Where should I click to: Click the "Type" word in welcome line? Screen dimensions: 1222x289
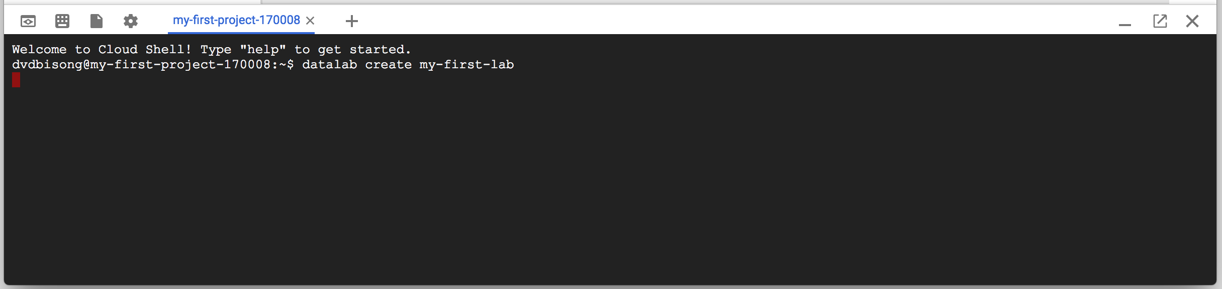(216, 50)
